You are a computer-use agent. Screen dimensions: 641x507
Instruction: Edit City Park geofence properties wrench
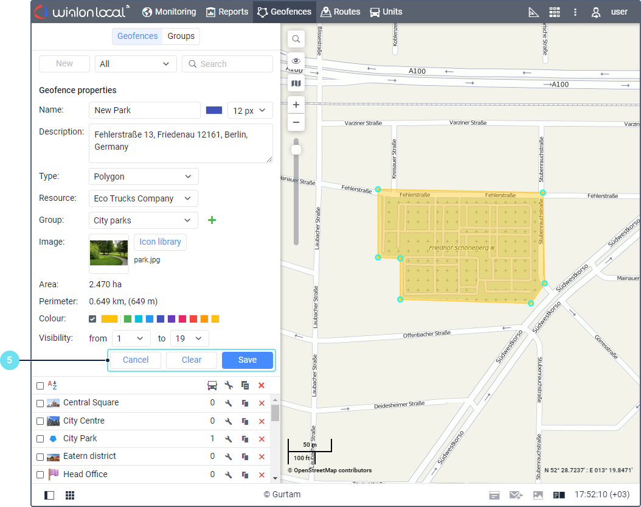pos(229,439)
